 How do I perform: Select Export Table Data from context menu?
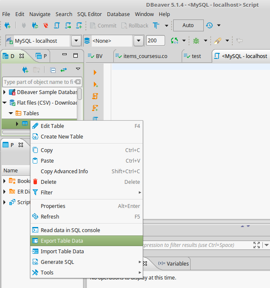pyautogui.click(x=87, y=241)
